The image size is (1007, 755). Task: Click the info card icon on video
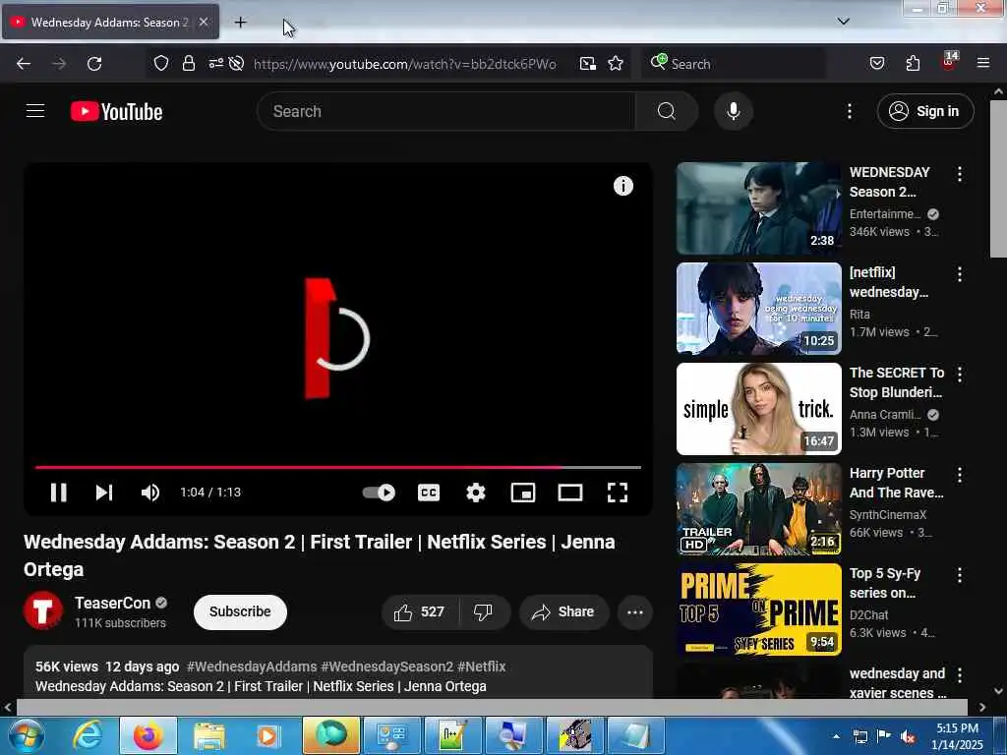coord(622,186)
